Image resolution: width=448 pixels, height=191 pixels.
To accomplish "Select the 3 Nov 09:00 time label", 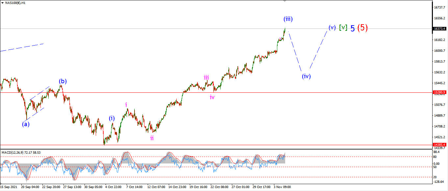I will coord(282,187).
